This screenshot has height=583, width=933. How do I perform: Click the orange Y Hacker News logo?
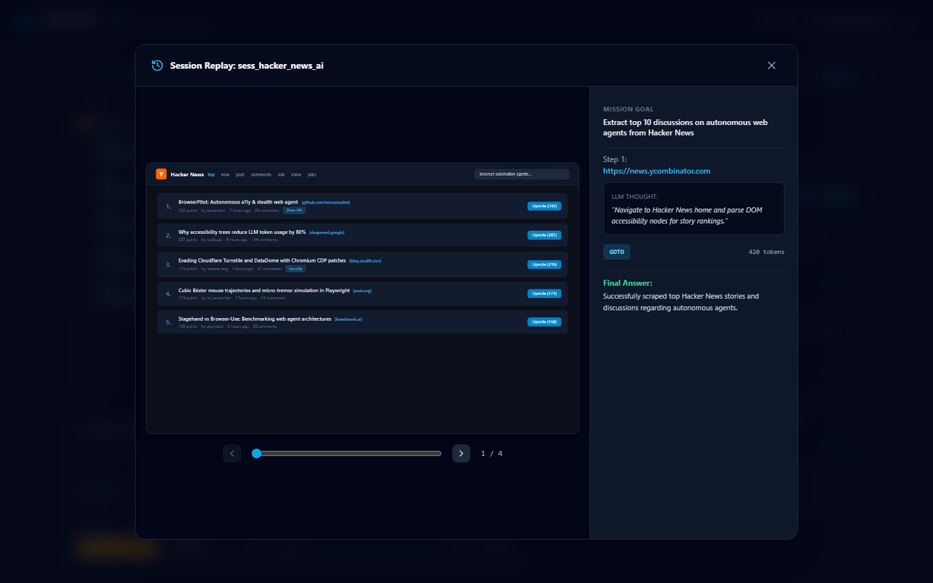161,174
